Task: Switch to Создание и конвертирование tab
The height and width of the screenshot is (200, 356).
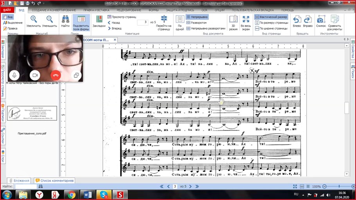Action: tap(54, 10)
